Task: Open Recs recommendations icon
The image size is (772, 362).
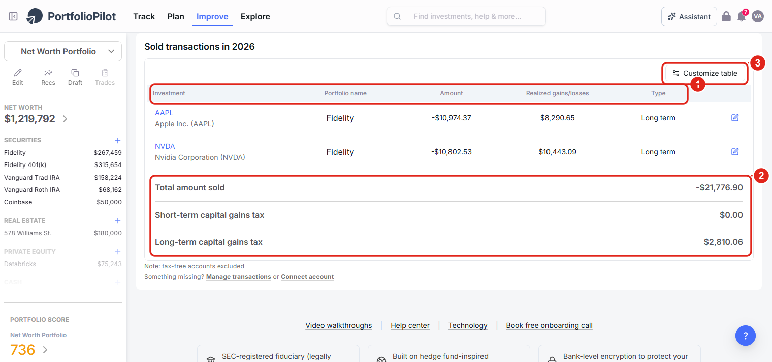Action: [x=48, y=73]
